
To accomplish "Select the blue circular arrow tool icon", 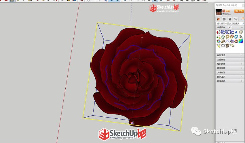I will click(236, 37).
